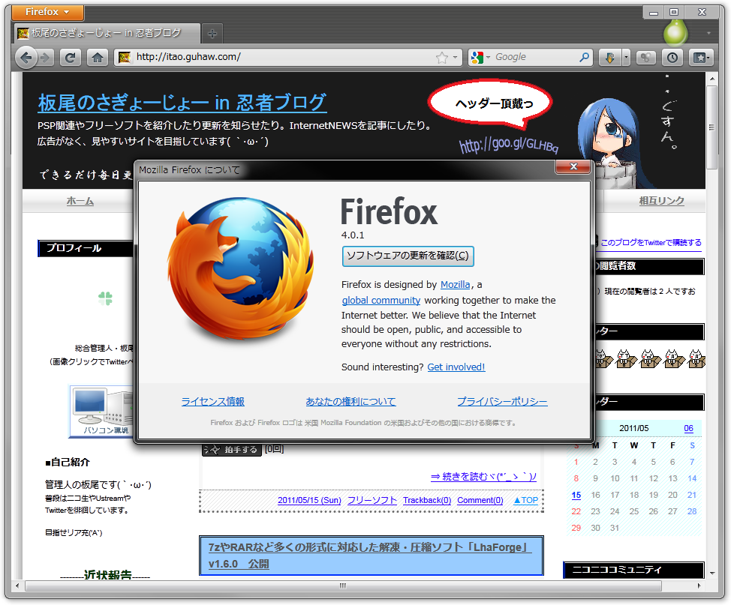Click the horizontal scrollbar left arrow

click(x=17, y=586)
